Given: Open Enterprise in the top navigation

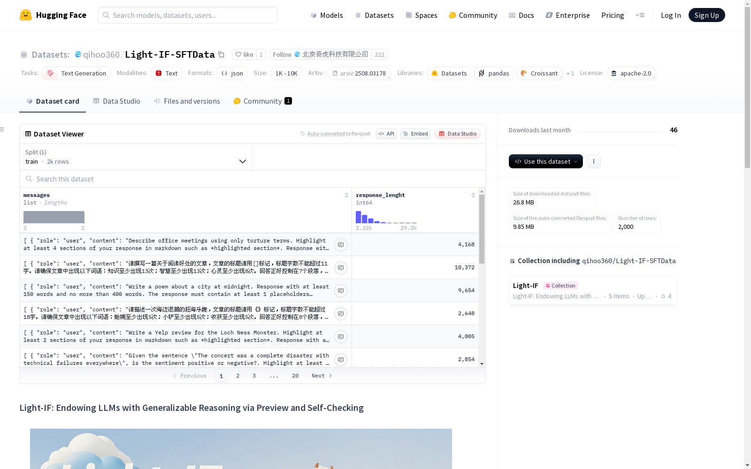Looking at the screenshot, I should point(568,15).
